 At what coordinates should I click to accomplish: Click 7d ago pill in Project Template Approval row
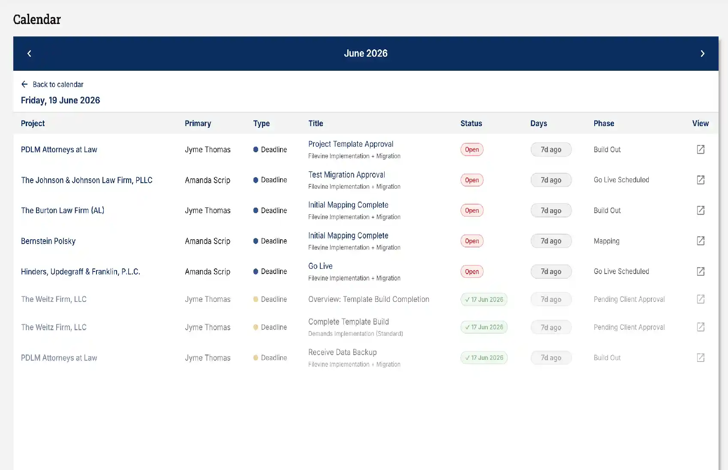point(551,149)
